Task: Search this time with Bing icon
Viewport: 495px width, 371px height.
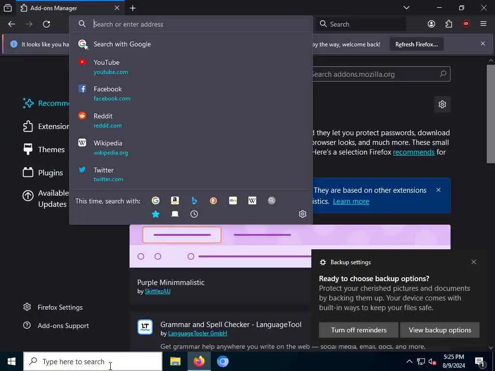Action: point(194,200)
